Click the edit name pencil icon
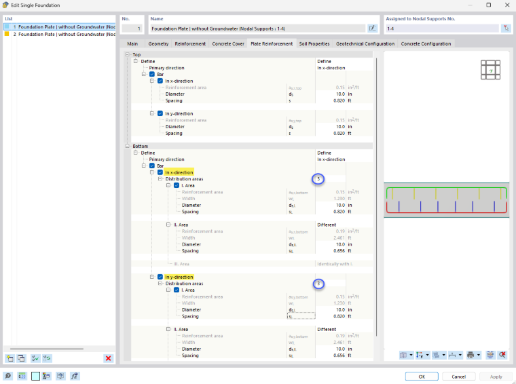 point(372,28)
